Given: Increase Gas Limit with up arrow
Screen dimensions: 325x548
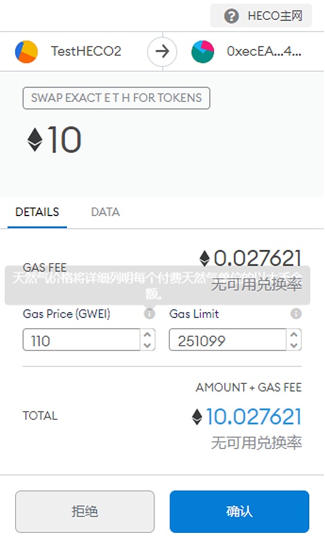Looking at the screenshot, I should click(294, 335).
